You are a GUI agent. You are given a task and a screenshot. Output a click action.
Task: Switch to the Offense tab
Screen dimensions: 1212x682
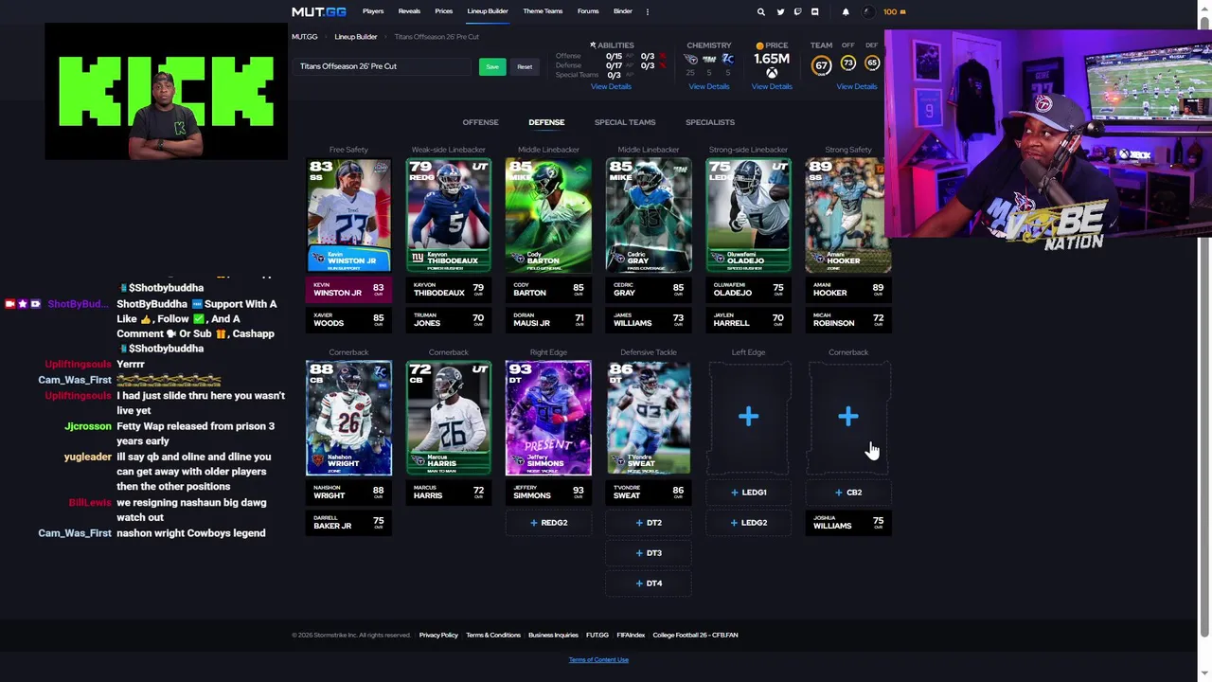480,122
